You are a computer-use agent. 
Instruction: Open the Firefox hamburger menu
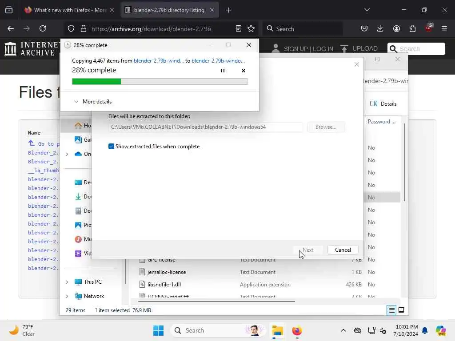pyautogui.click(x=444, y=28)
